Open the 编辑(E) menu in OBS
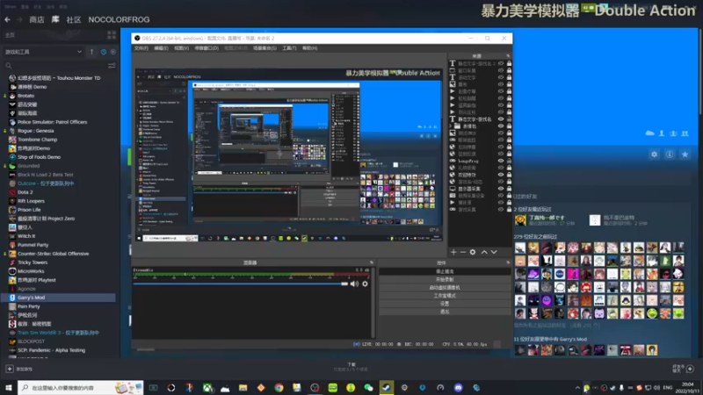Image resolution: width=703 pixels, height=395 pixels. [x=162, y=48]
